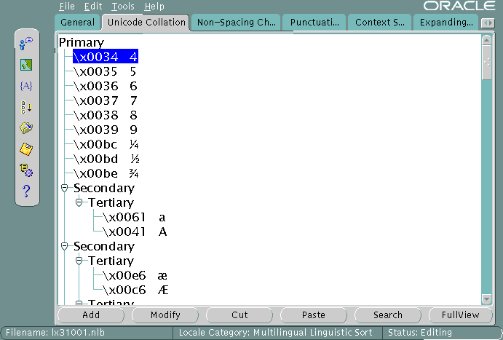Switch to the Punctuati... tab
The width and height of the screenshot is (503, 340).
[314, 23]
